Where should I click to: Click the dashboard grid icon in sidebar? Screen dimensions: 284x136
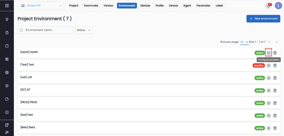7,6
